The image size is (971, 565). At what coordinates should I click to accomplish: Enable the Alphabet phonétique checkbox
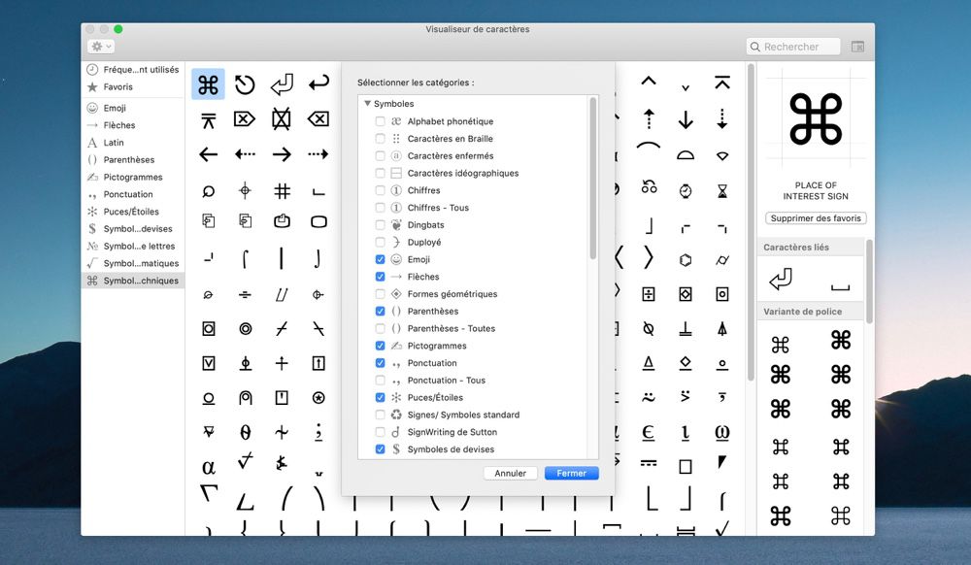(x=381, y=121)
